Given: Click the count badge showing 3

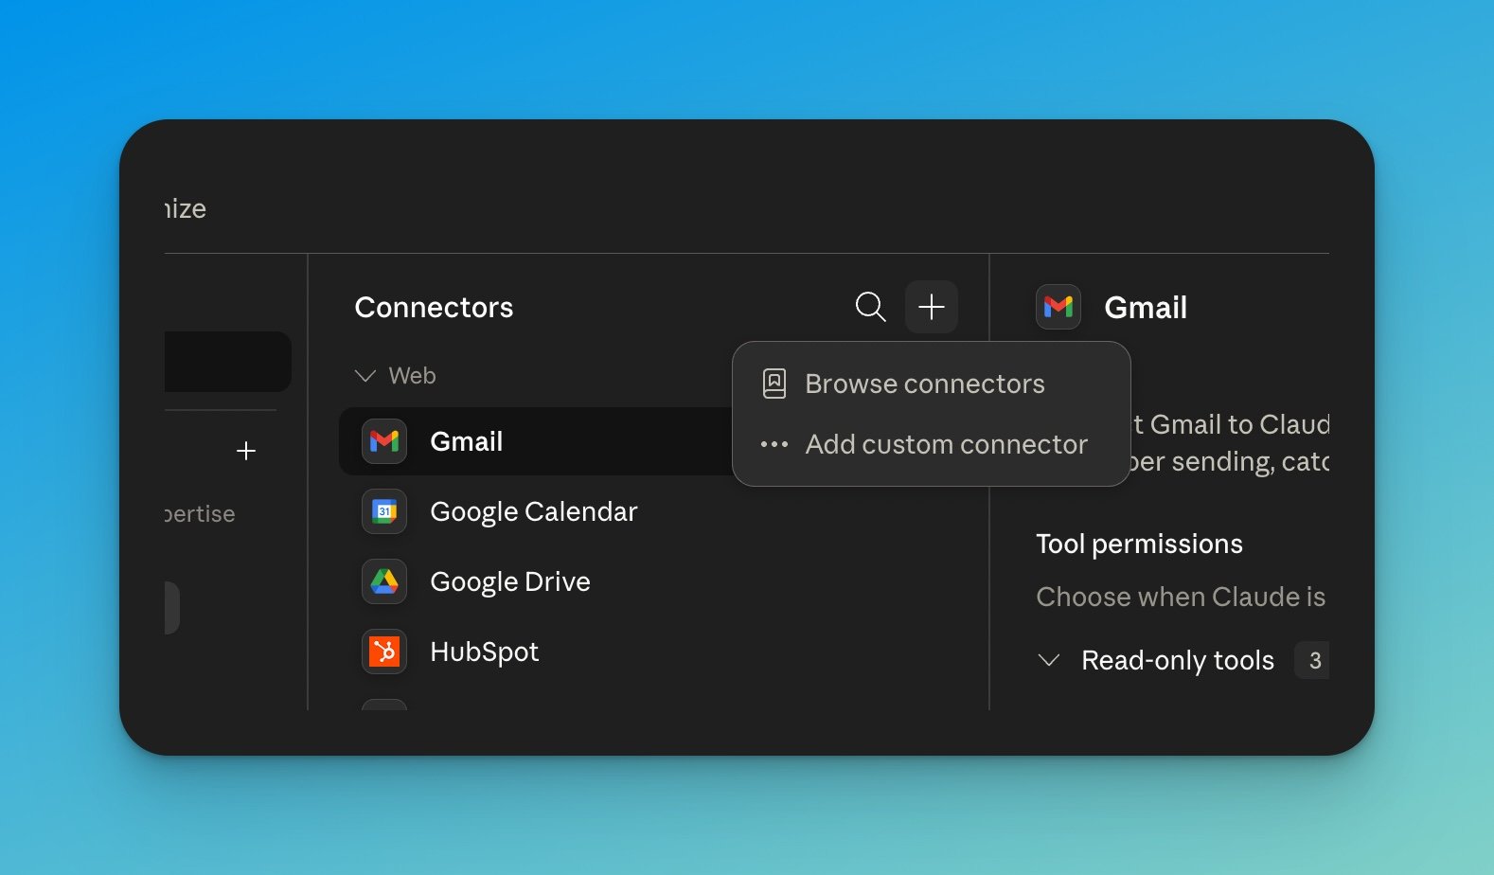Looking at the screenshot, I should 1313,660.
